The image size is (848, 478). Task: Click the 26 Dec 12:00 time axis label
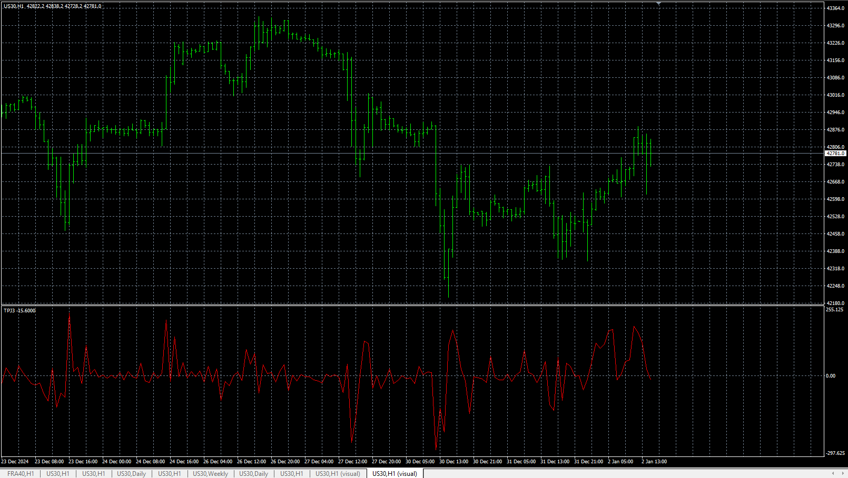(251, 462)
